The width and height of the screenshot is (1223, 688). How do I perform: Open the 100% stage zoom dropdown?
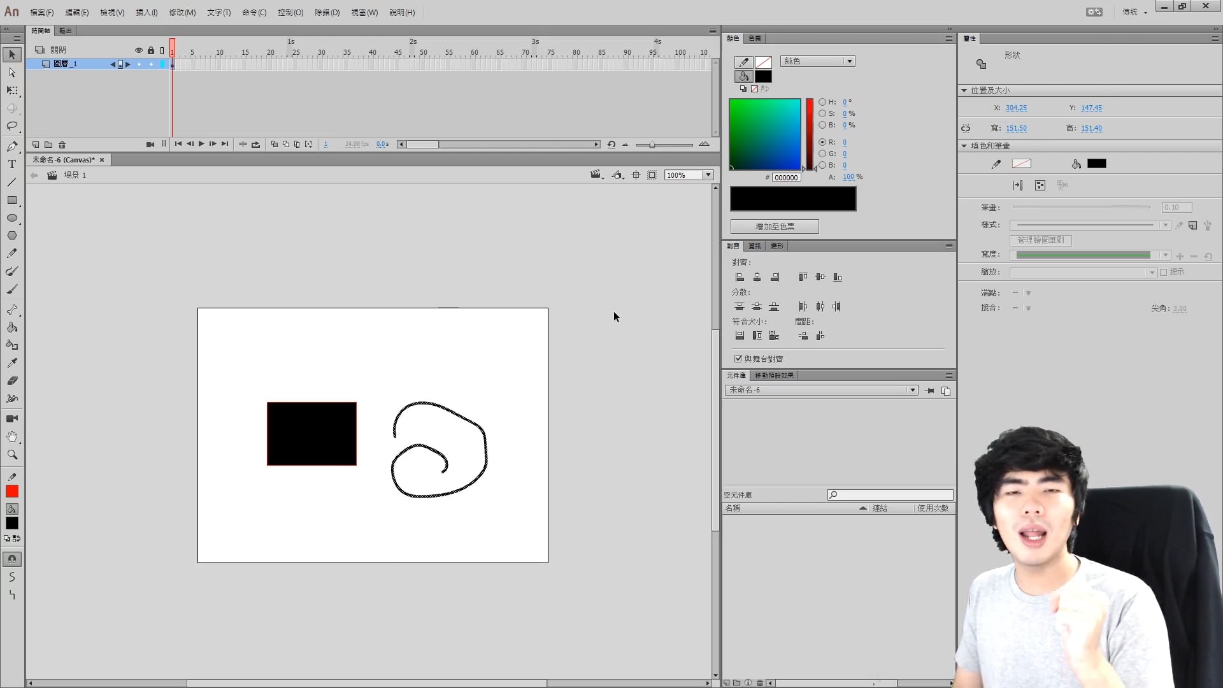(x=708, y=175)
